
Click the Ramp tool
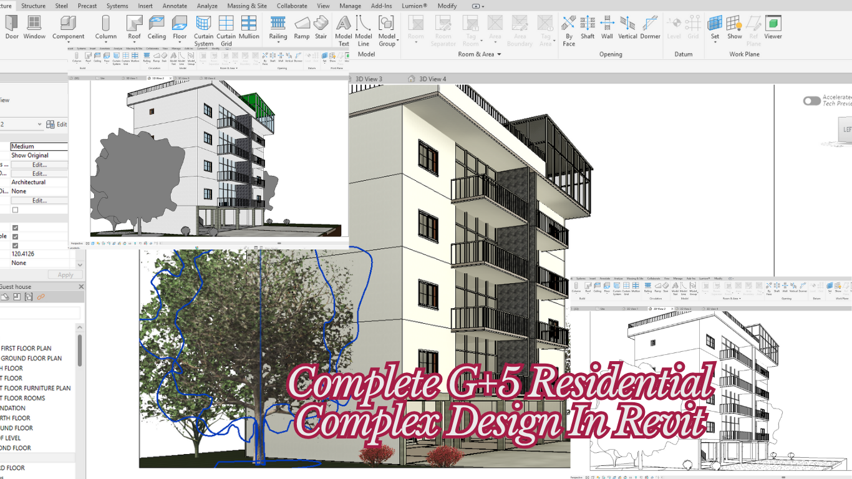click(302, 27)
